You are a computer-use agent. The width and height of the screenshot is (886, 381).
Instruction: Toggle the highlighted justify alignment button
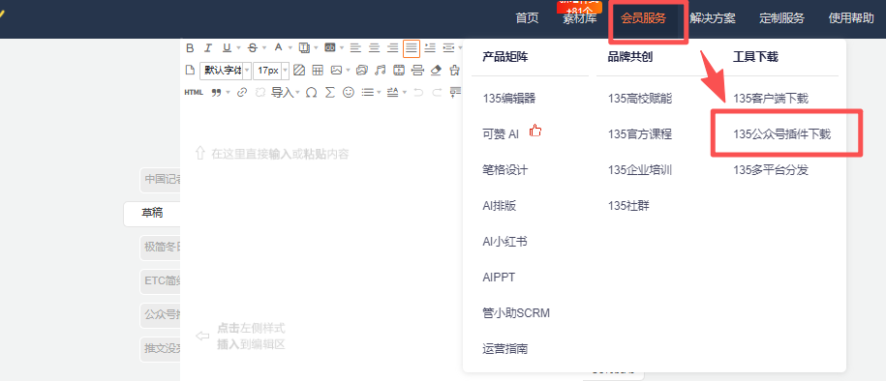(x=412, y=48)
